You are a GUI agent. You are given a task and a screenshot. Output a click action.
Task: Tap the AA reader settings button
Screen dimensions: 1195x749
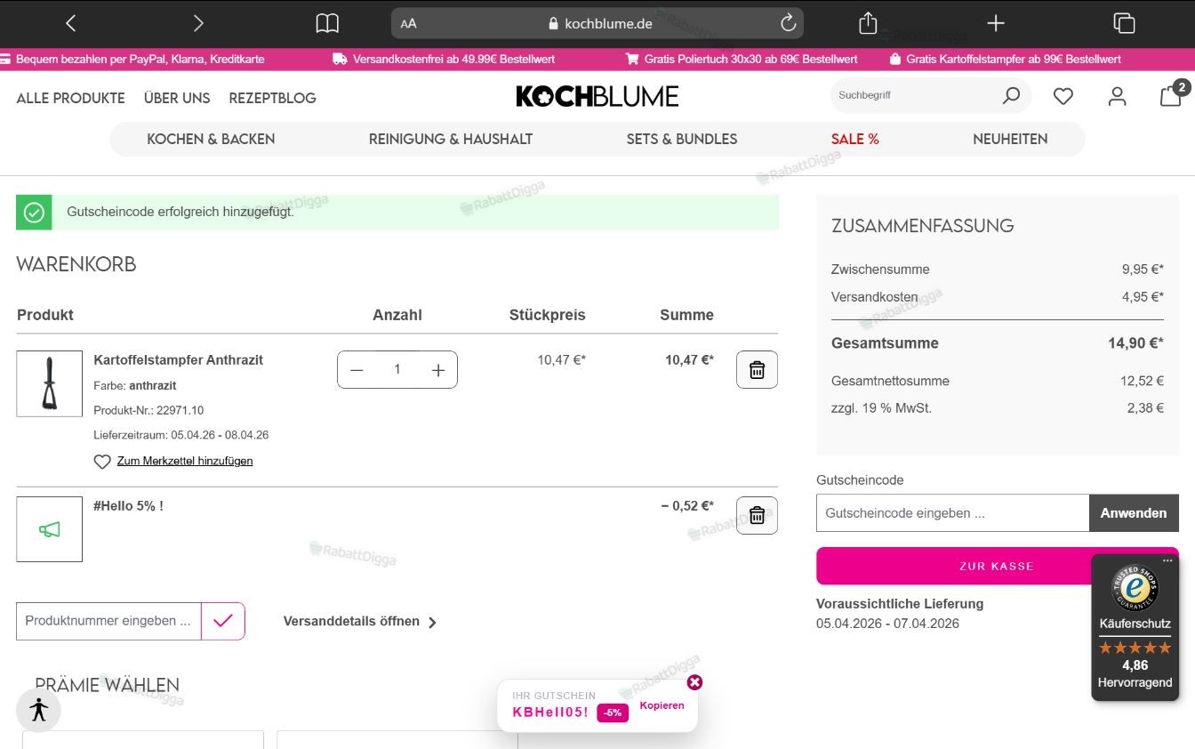(408, 24)
